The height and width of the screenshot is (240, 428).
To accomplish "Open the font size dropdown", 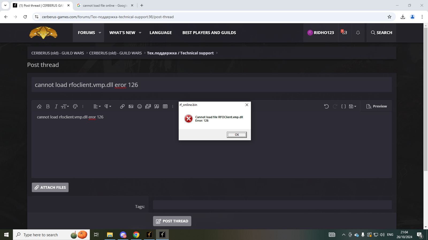I will coord(65,106).
